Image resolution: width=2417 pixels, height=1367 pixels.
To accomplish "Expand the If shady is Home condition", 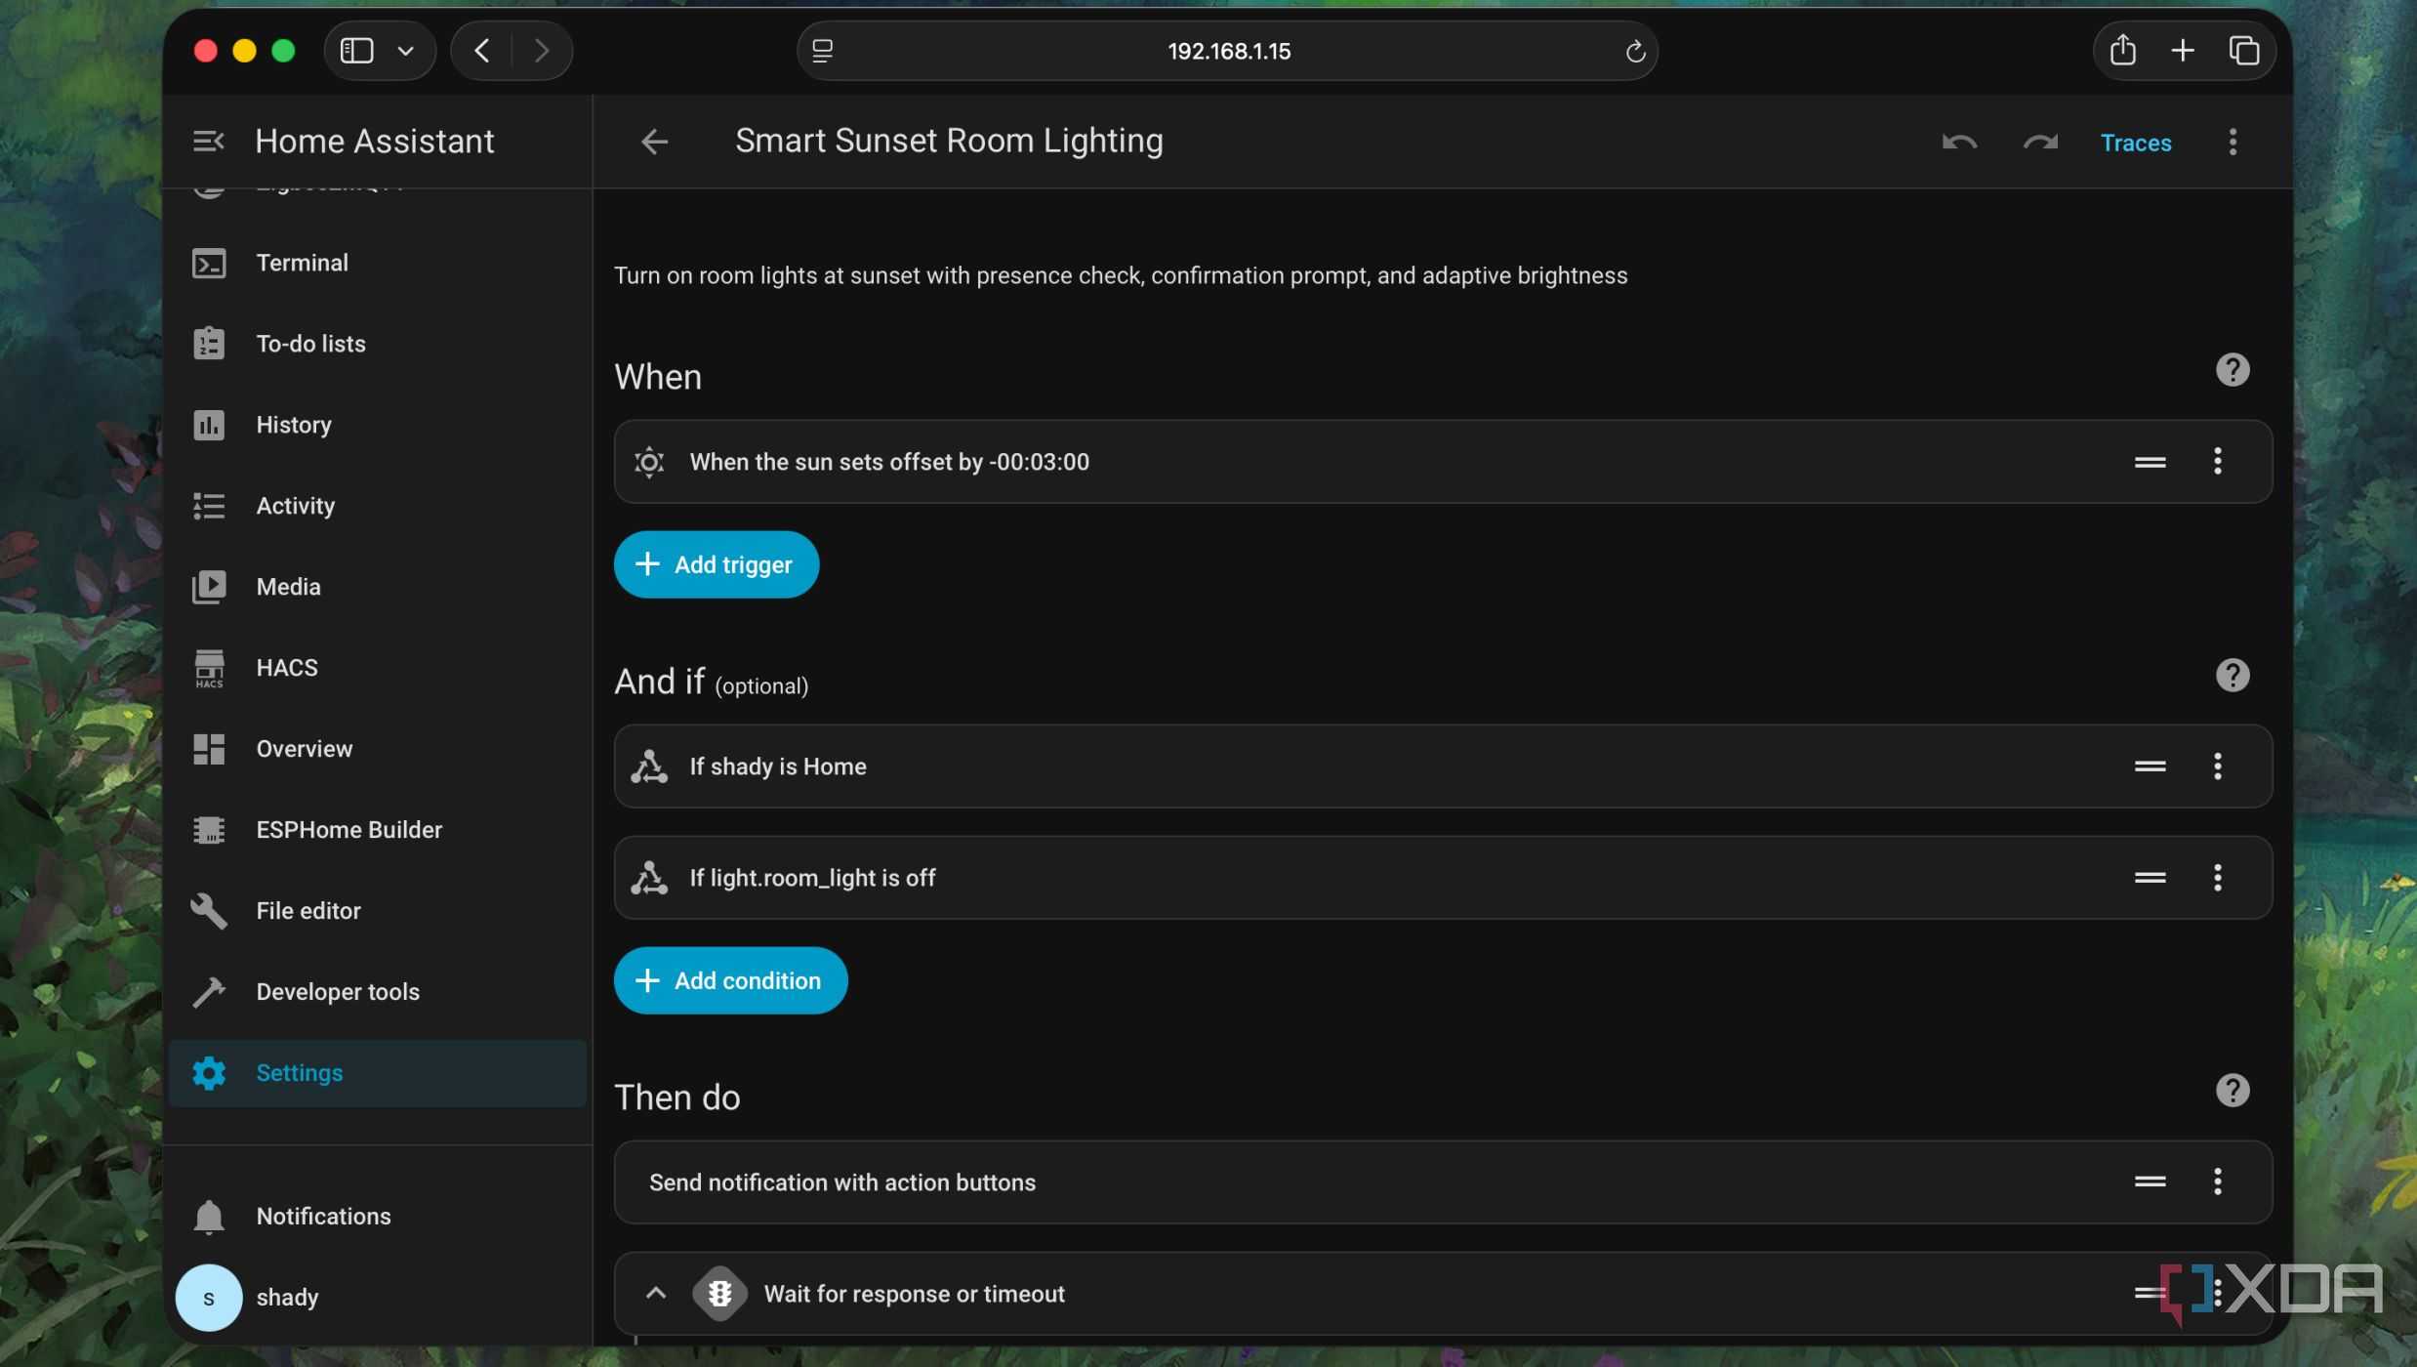I will (x=1442, y=766).
